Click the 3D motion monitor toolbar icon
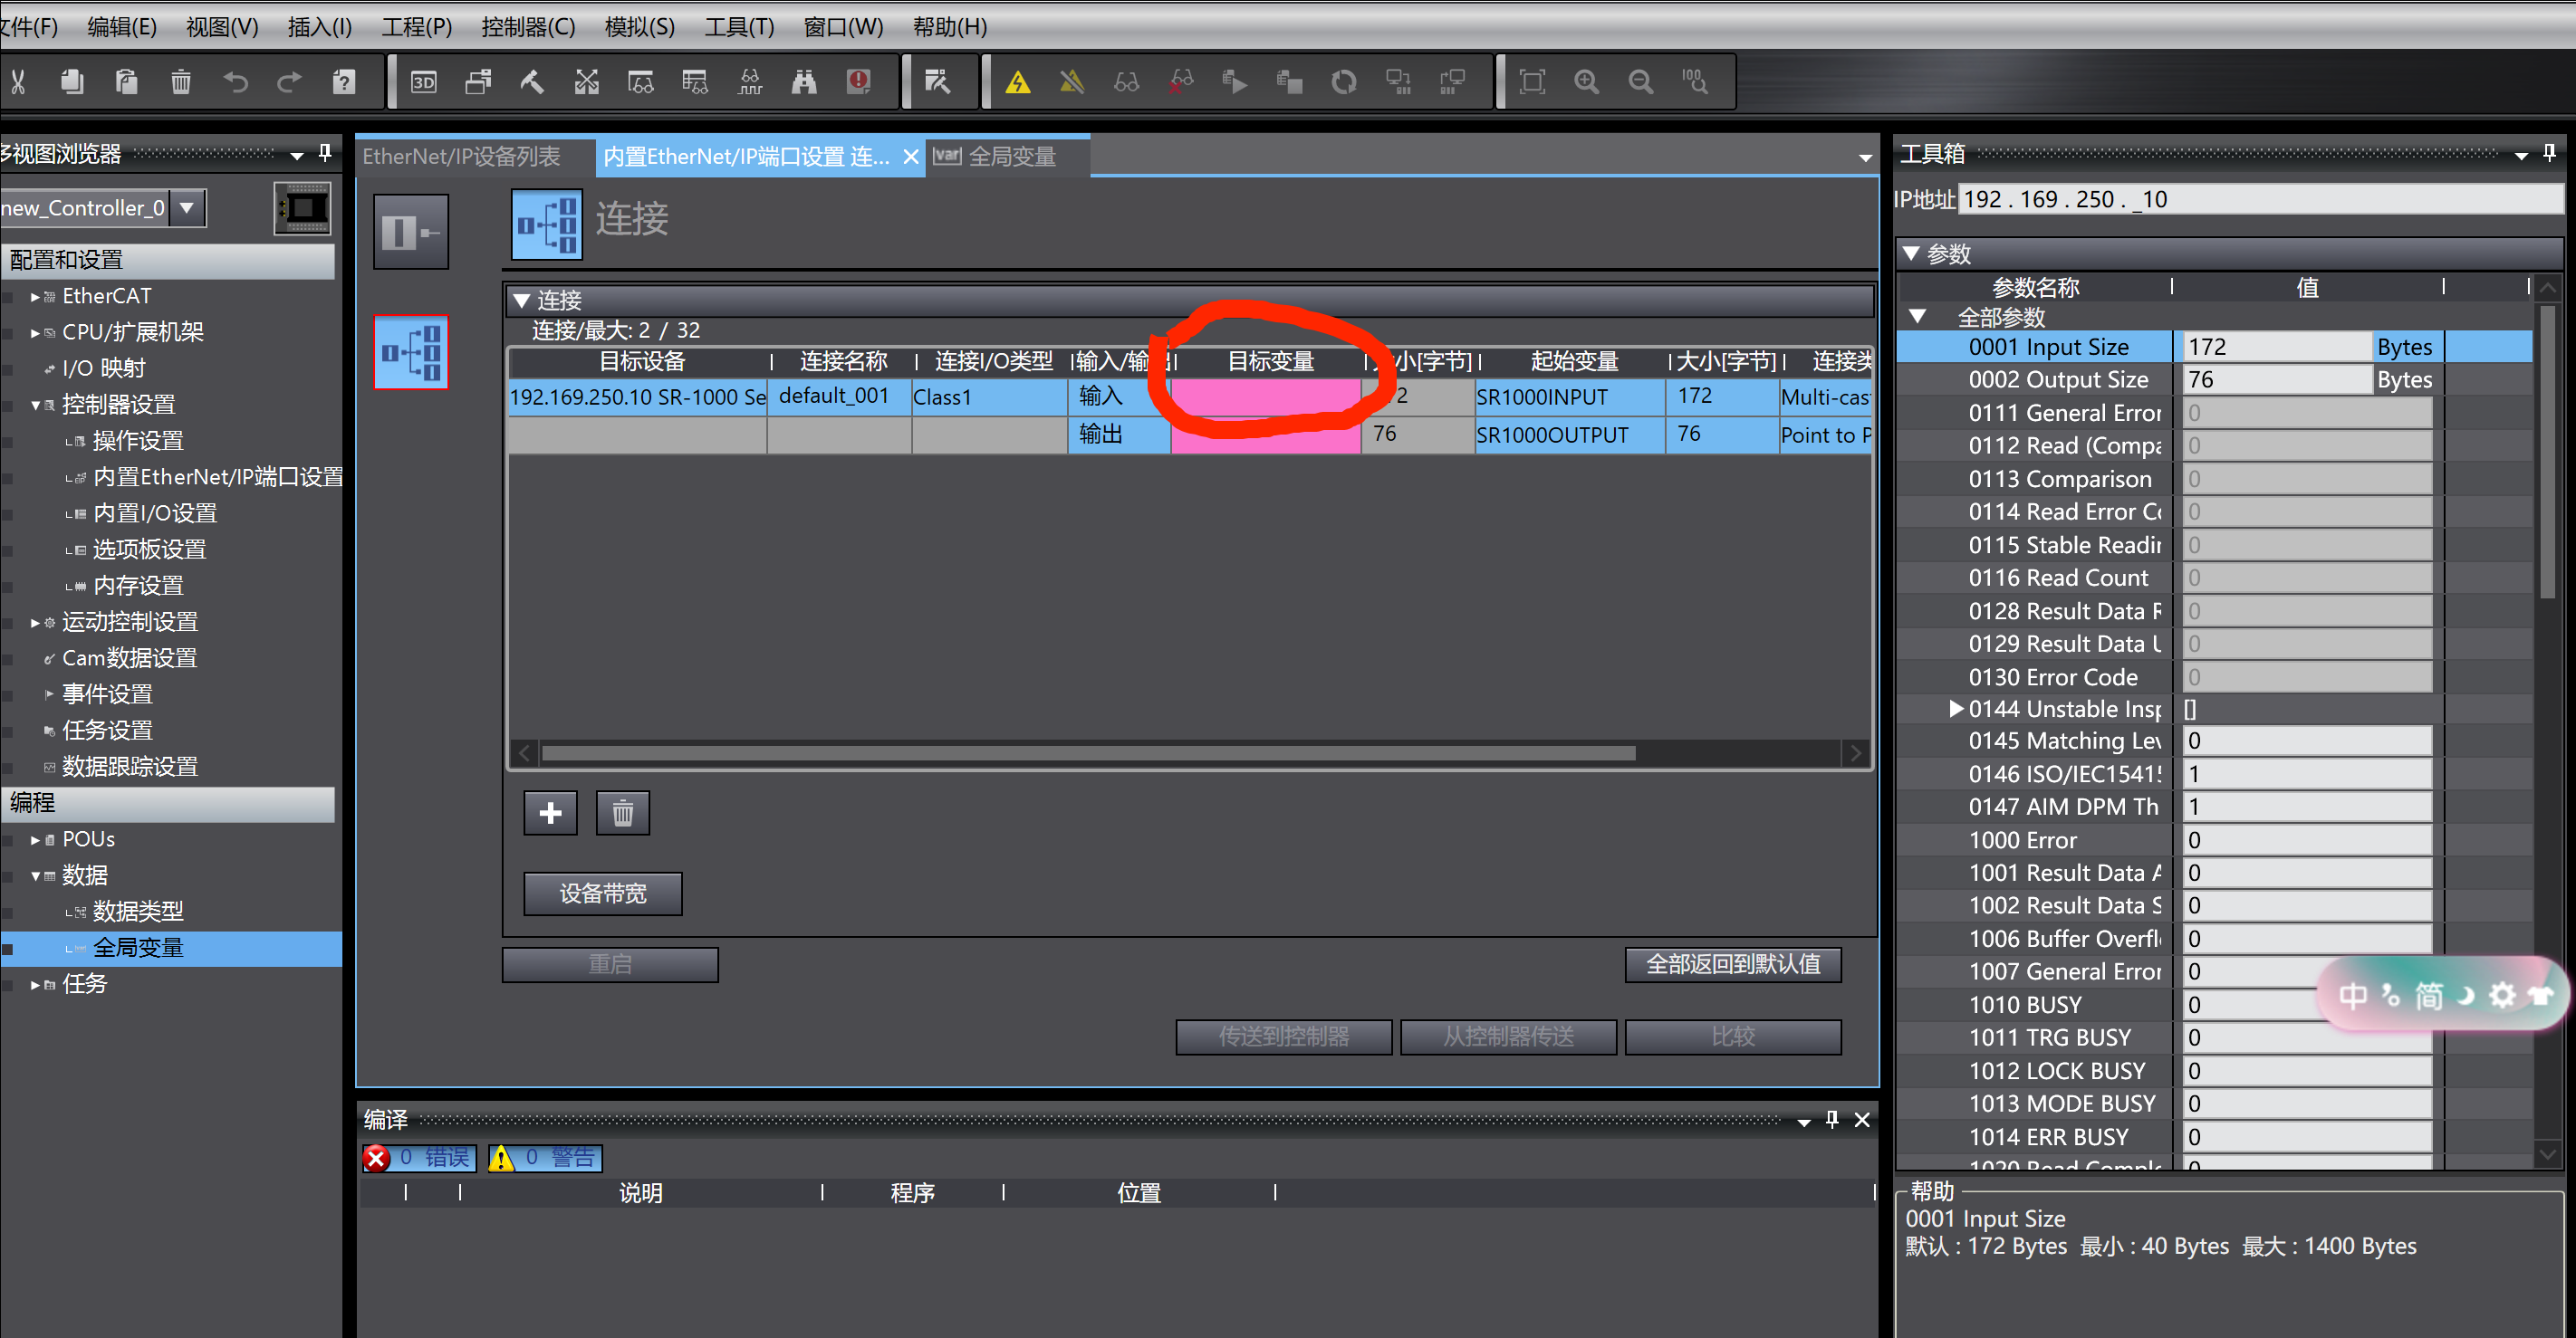 [x=424, y=82]
